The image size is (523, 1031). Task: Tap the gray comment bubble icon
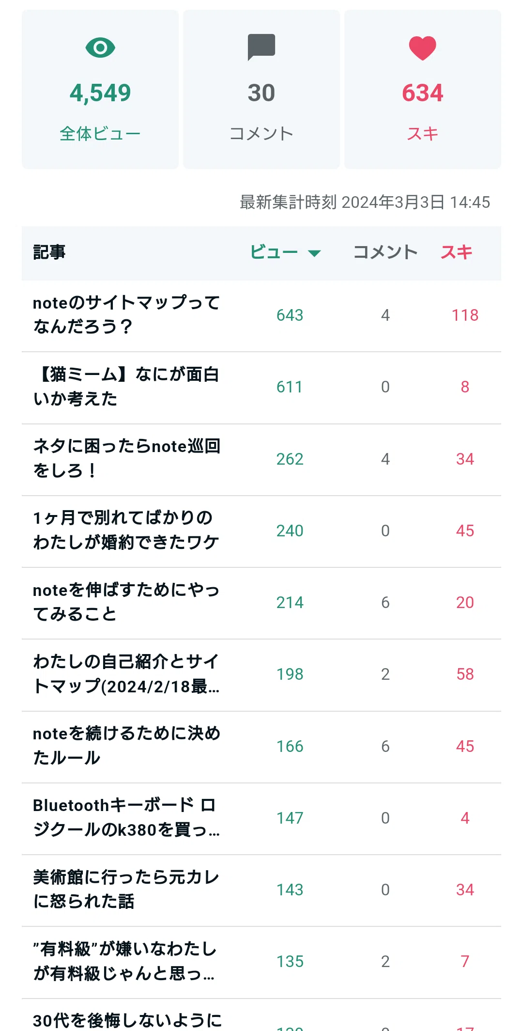261,47
